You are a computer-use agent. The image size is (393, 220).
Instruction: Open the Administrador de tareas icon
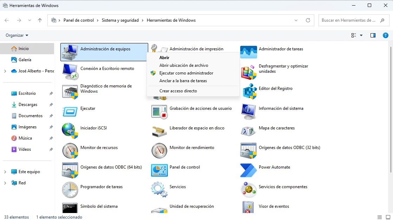coord(248,52)
